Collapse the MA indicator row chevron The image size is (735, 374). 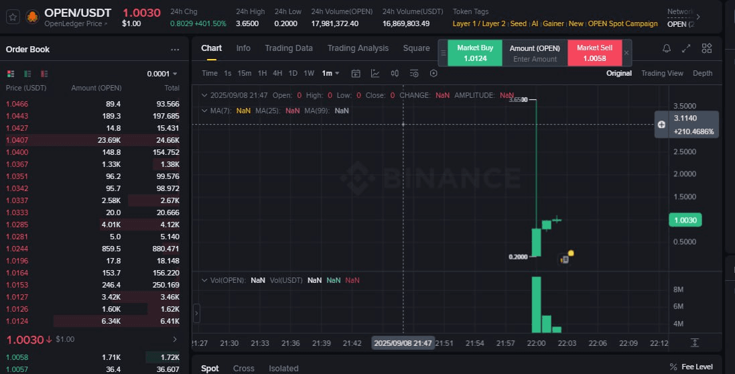point(204,111)
